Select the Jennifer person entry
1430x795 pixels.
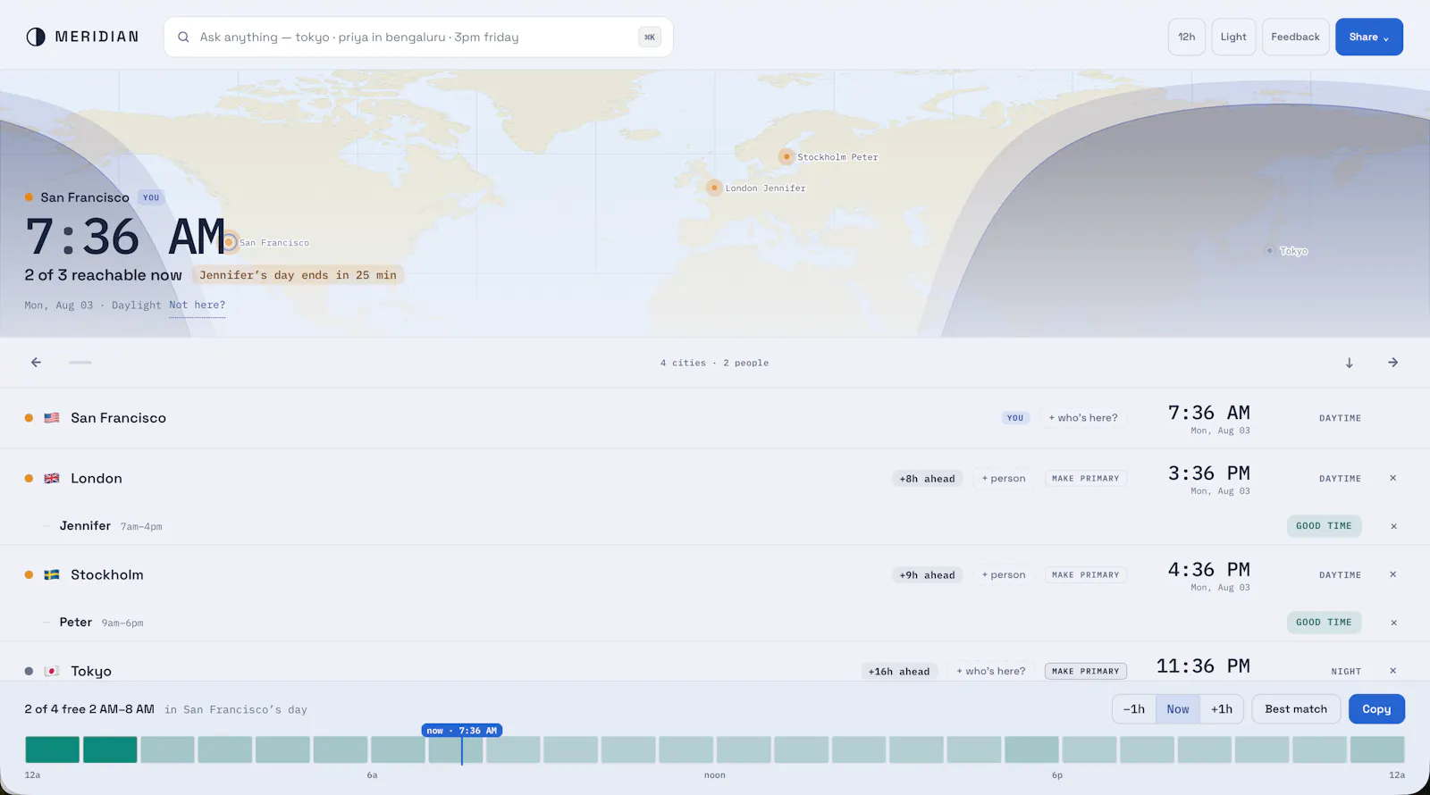click(85, 526)
